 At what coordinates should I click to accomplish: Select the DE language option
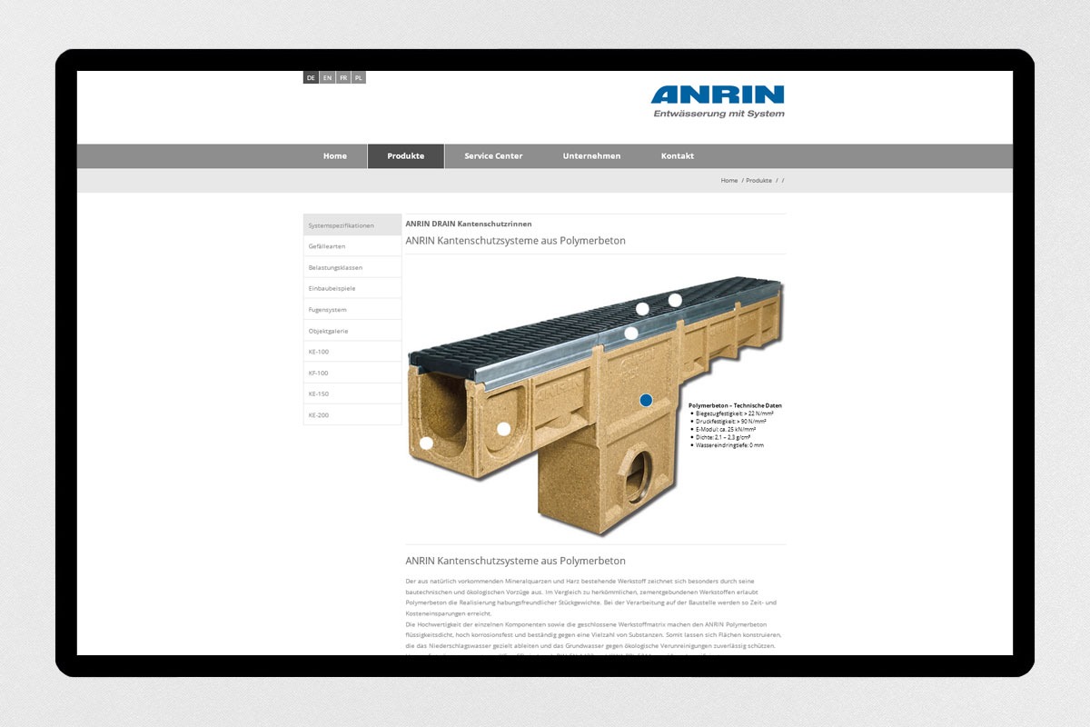[x=311, y=78]
